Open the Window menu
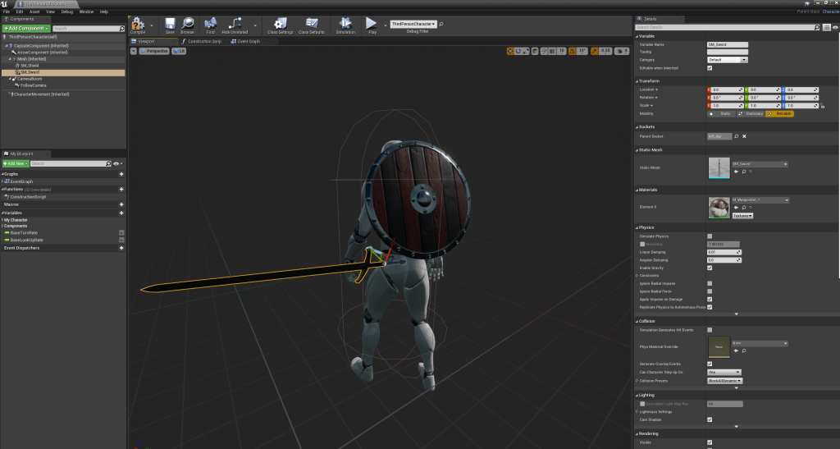The image size is (840, 449). pos(86,11)
